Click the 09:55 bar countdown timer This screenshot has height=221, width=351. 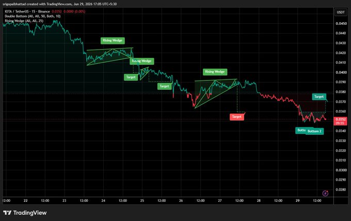click(340, 123)
